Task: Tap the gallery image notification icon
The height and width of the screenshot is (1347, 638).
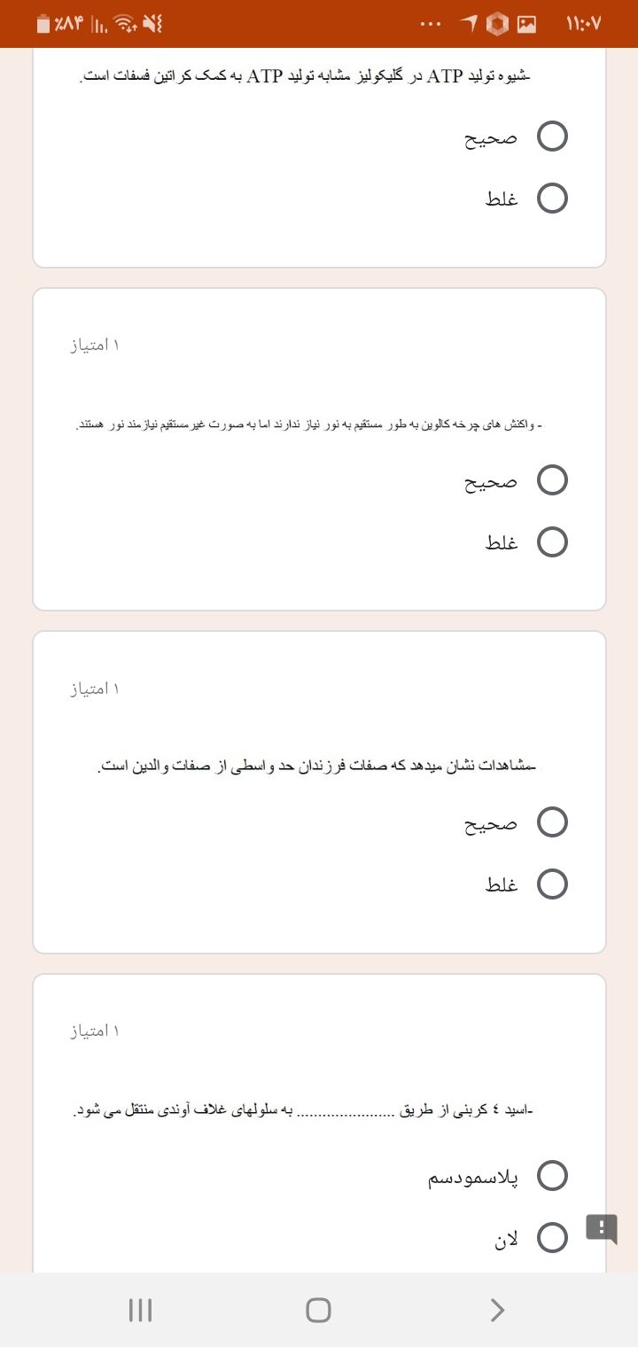Action: click(528, 24)
